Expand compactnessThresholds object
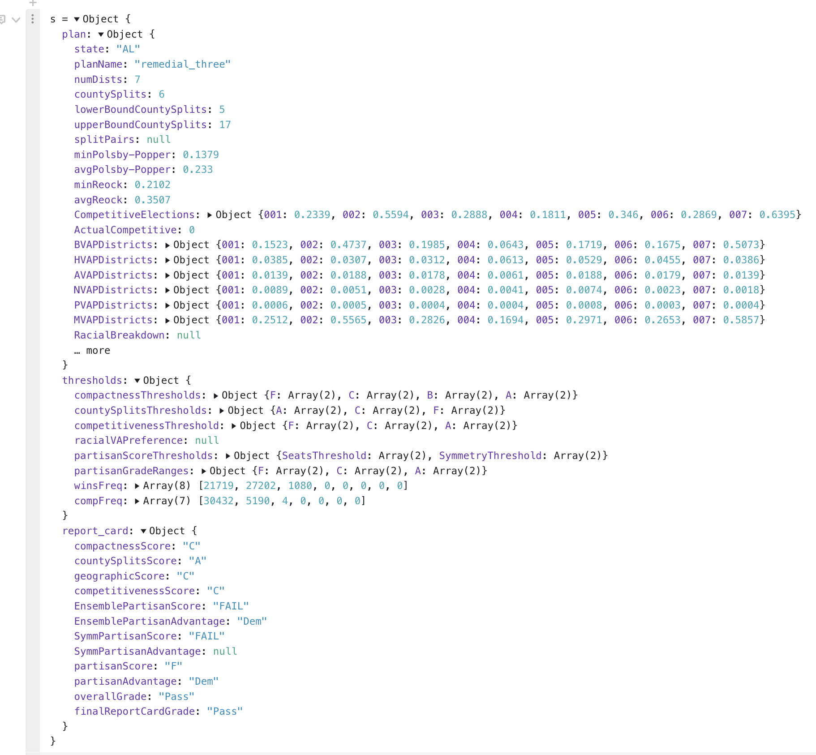This screenshot has height=755, width=816. click(216, 395)
